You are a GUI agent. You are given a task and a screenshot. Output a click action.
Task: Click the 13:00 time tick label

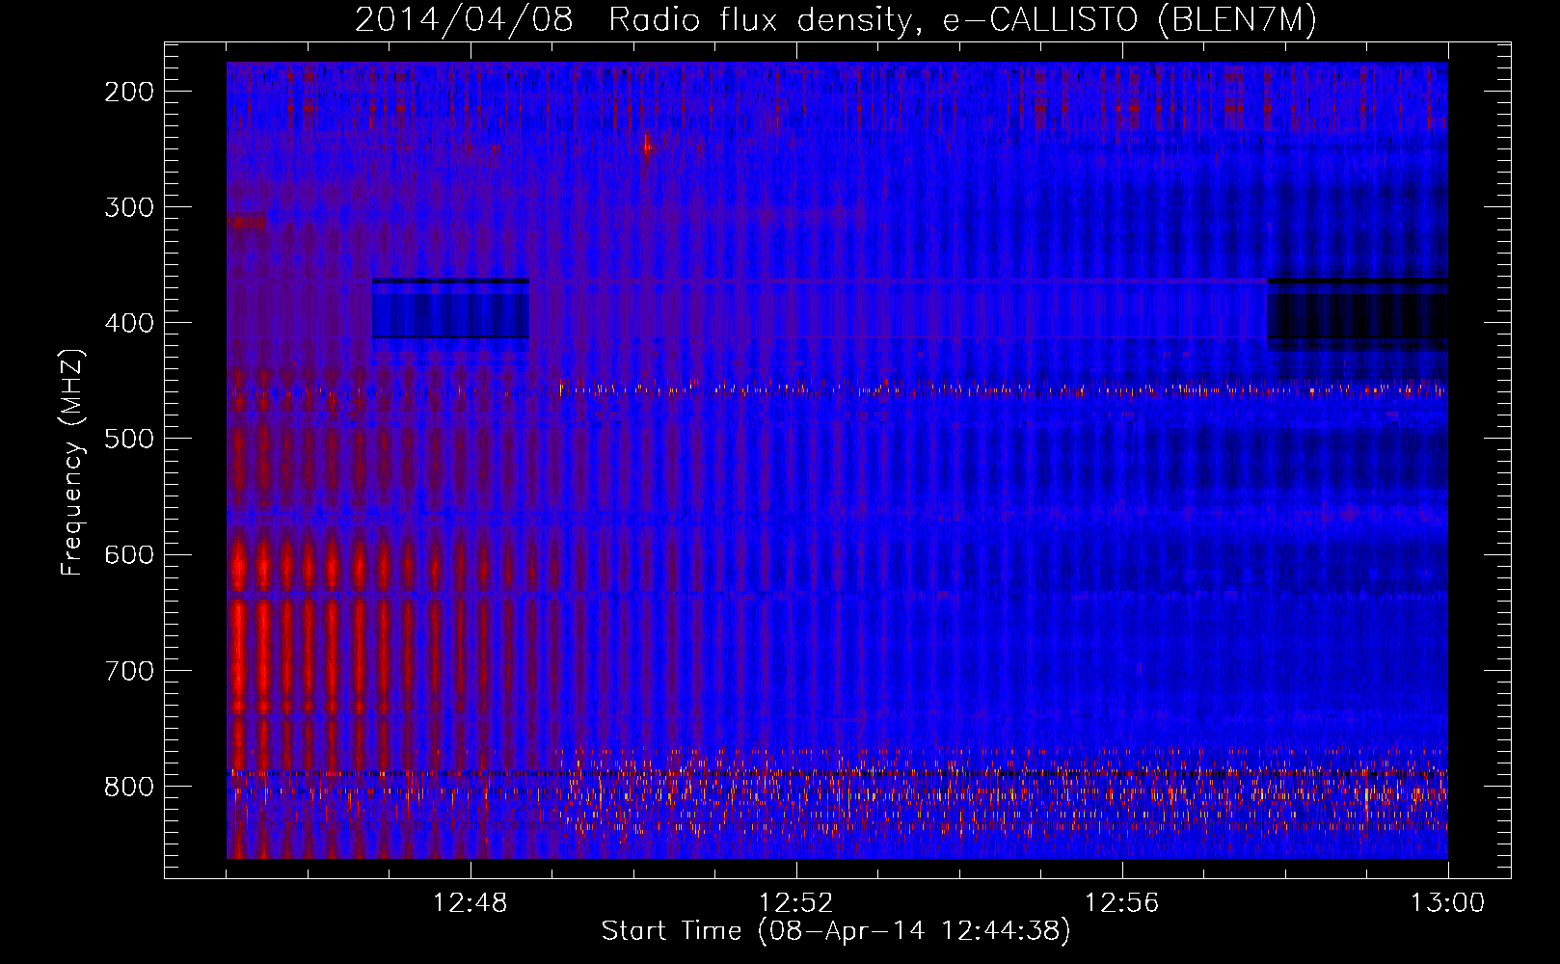pos(1448,903)
